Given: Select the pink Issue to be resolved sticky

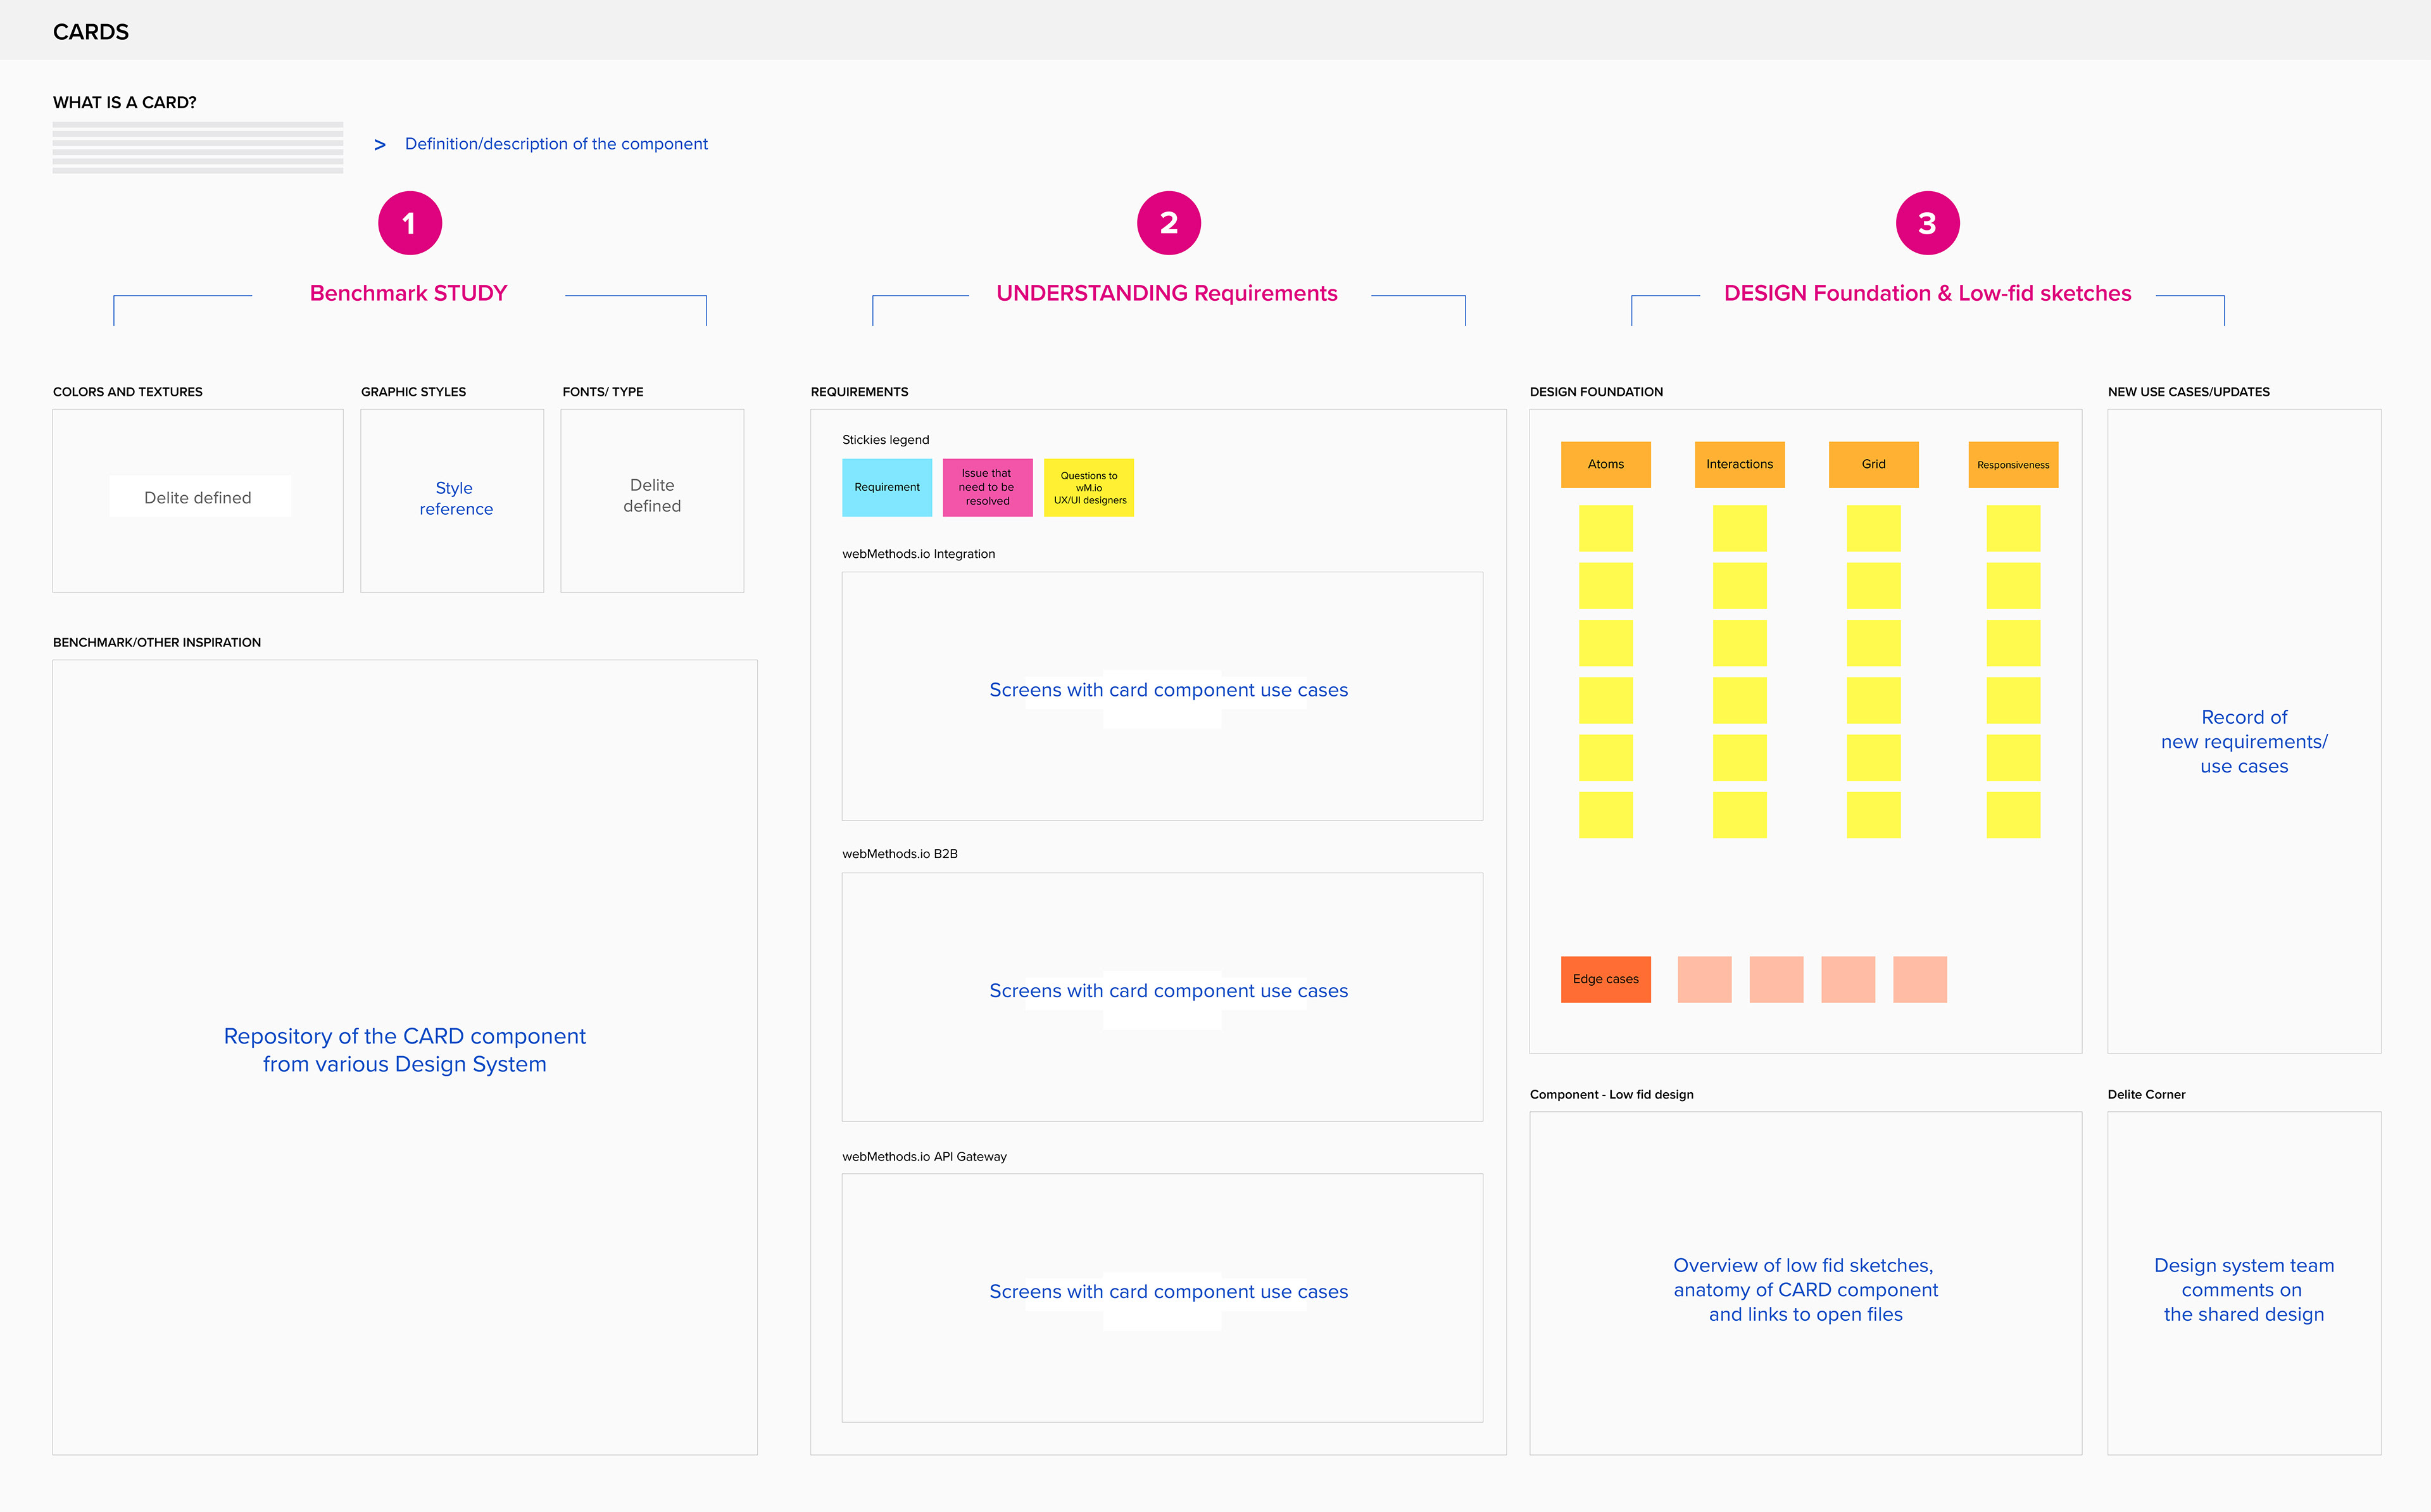Looking at the screenshot, I should click(x=986, y=487).
